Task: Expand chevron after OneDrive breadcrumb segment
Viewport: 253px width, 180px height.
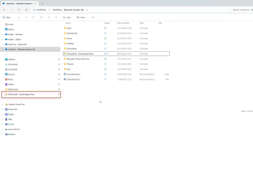Action: point(49,10)
